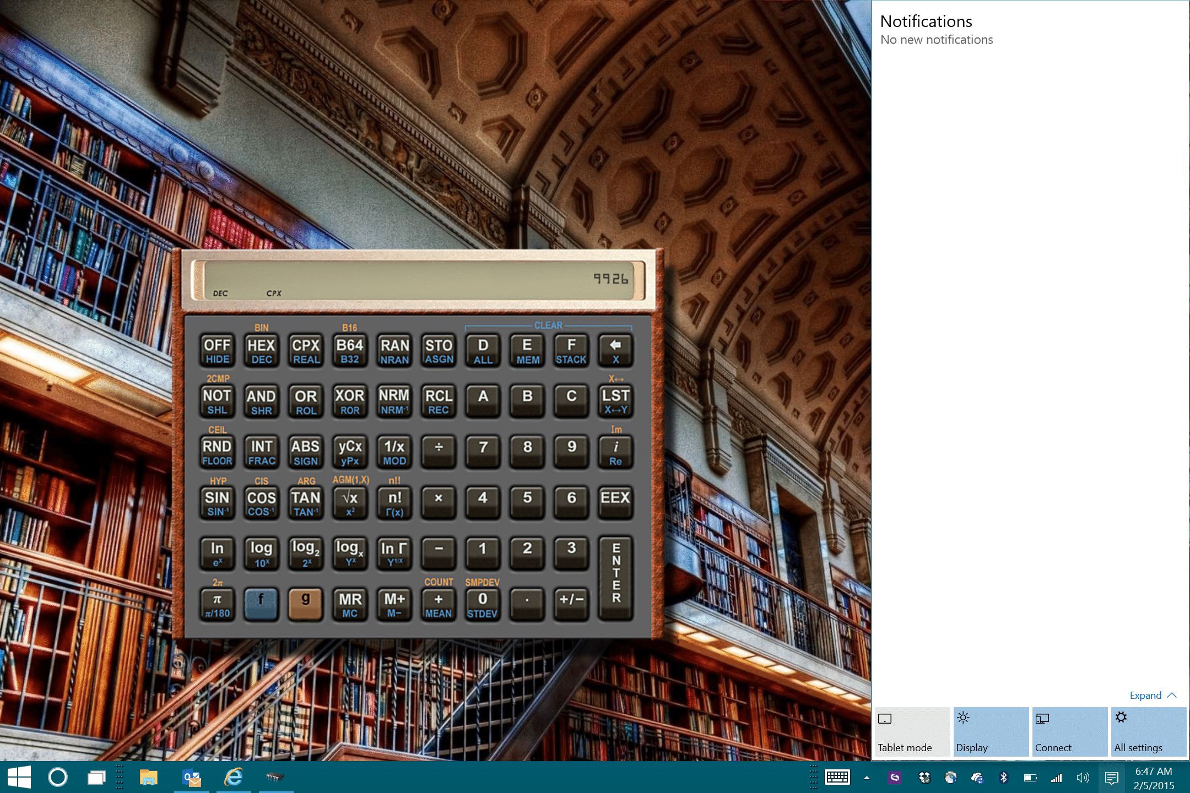
Task: Click the TAN trig key
Action: click(x=306, y=503)
